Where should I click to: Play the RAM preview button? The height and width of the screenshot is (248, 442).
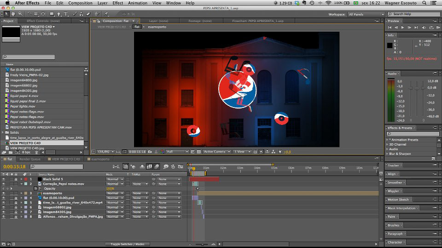[x=438, y=28]
